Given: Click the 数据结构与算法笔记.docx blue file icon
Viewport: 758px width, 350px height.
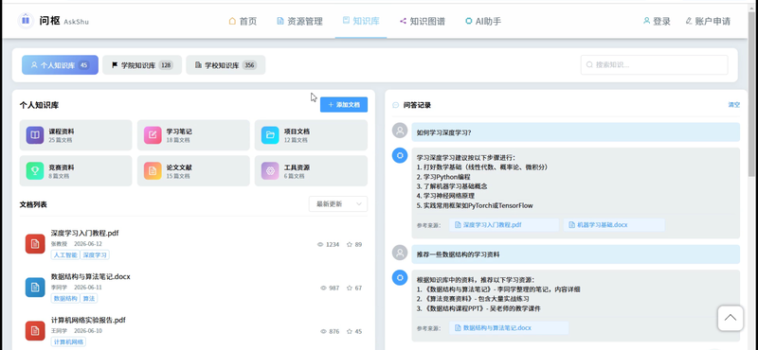Looking at the screenshot, I should coord(35,288).
